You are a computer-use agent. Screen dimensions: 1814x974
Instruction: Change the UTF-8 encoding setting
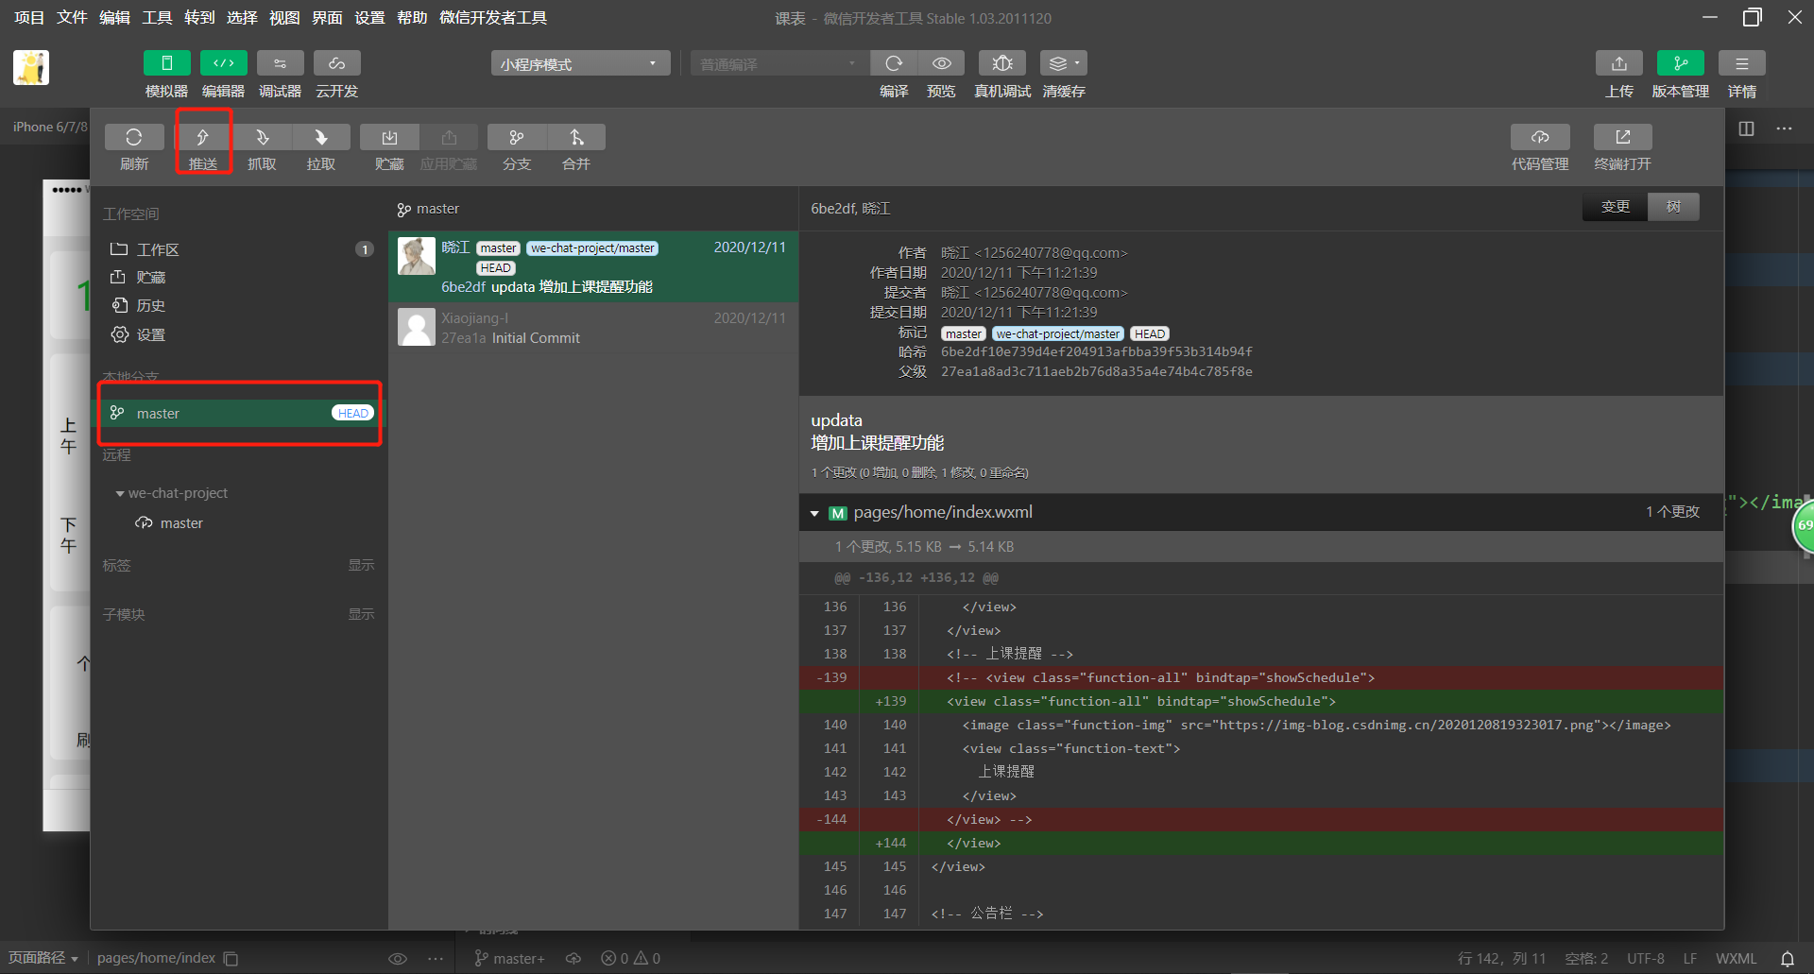tap(1646, 959)
